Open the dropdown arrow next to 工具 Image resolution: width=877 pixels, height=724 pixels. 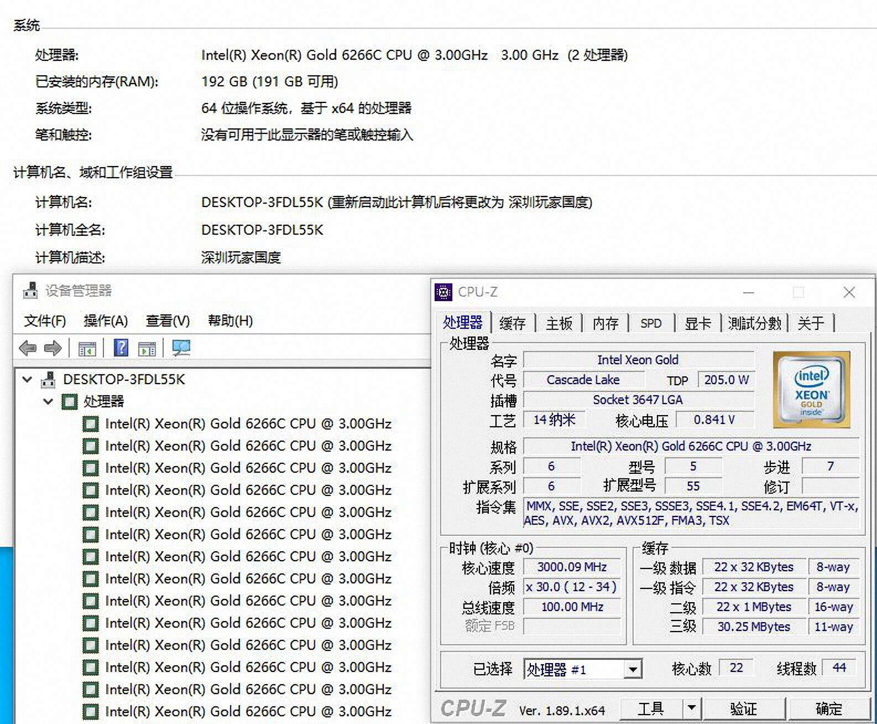point(691,708)
